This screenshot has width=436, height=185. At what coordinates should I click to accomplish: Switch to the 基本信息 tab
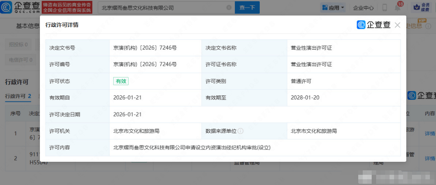28,26
